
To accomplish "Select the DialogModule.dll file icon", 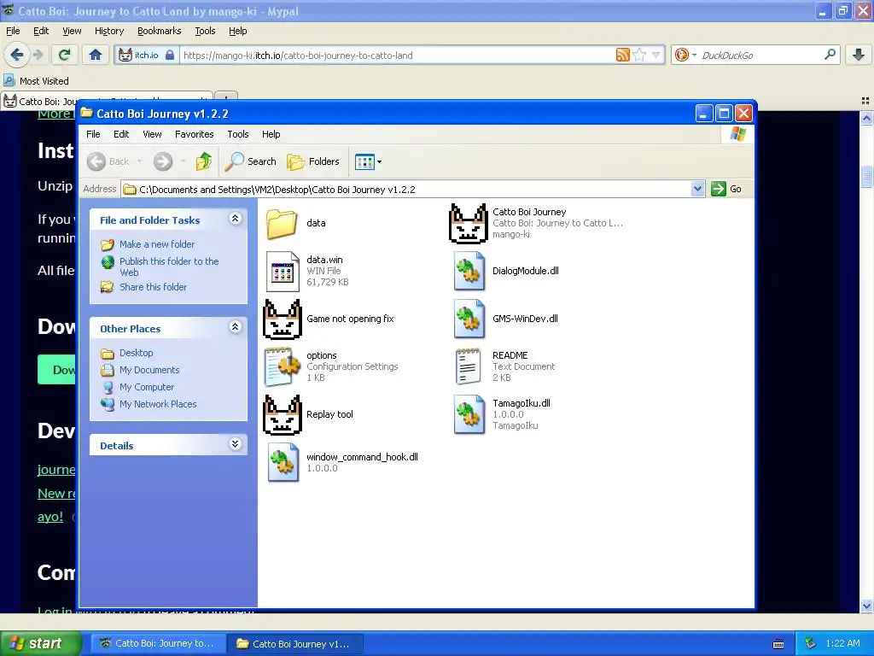I will click(x=469, y=271).
